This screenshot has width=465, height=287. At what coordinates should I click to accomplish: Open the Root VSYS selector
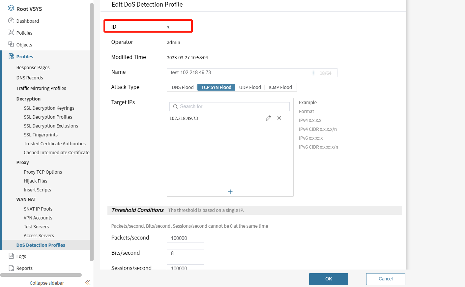29,9
